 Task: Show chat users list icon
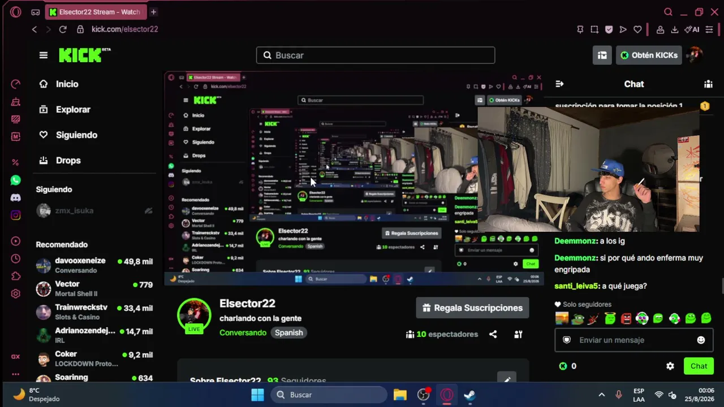click(708, 84)
